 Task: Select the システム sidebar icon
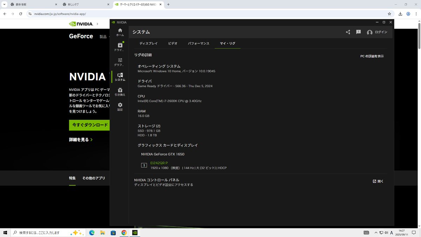point(120,77)
